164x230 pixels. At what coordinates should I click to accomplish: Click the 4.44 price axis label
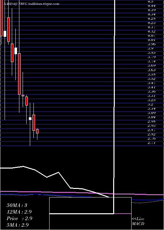[152, 6]
